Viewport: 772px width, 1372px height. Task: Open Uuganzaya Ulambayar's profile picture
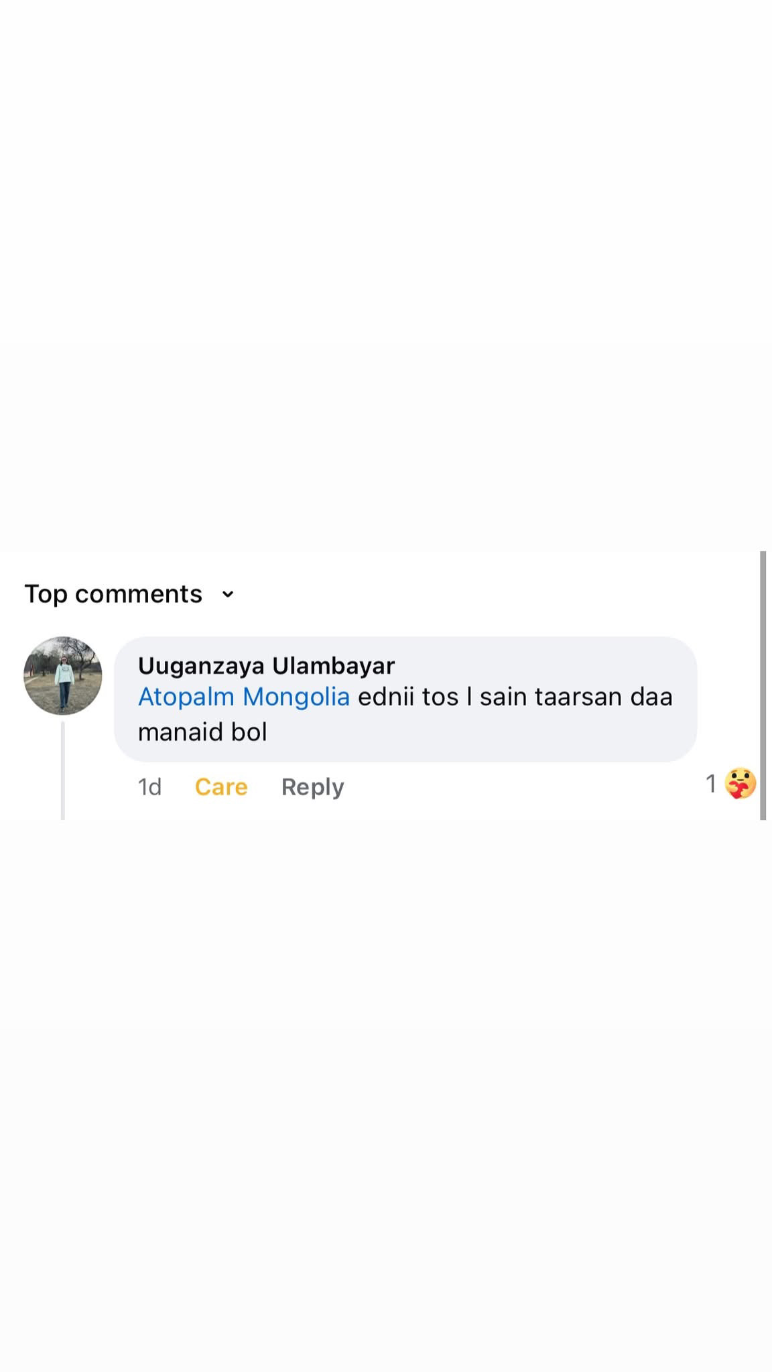(x=63, y=675)
